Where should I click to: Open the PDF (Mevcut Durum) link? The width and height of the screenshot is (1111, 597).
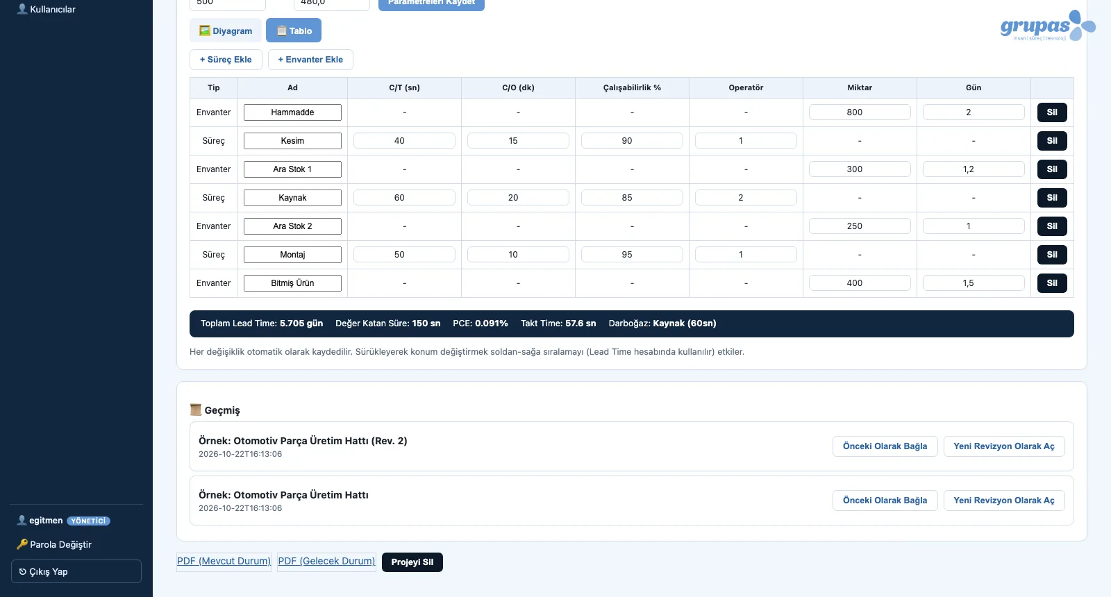pos(224,561)
